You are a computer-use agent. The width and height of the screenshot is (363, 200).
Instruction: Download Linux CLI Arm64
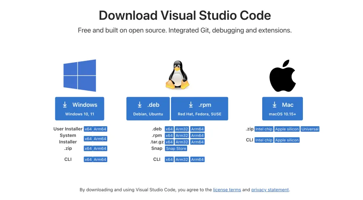(x=198, y=160)
